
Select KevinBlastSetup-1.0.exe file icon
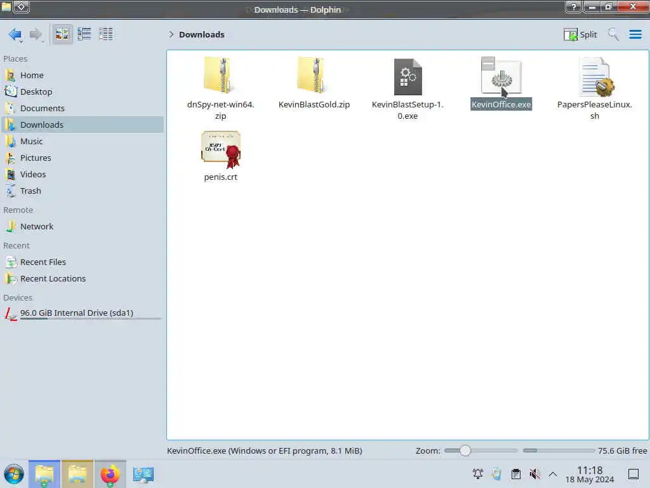tap(408, 77)
